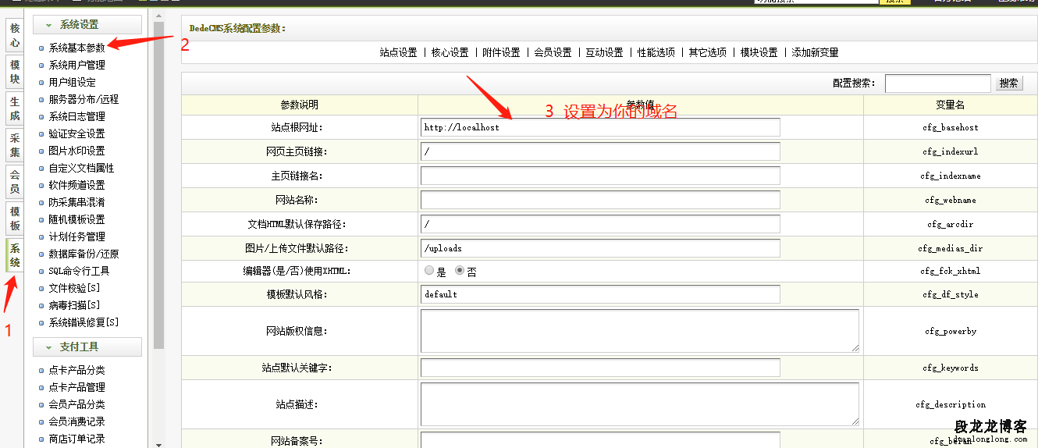Image resolution: width=1038 pixels, height=448 pixels.
Task: Open 点卡产品管理 entry
Action: coord(76,387)
